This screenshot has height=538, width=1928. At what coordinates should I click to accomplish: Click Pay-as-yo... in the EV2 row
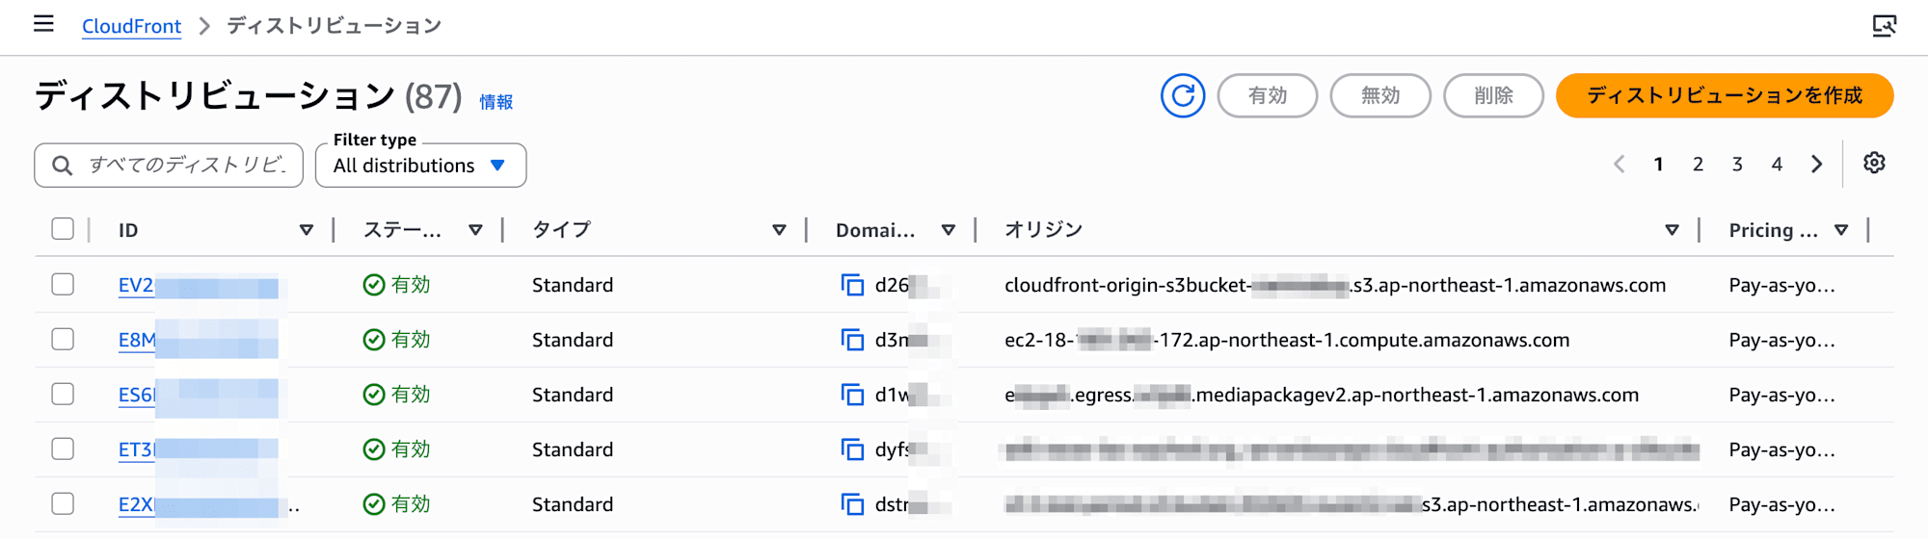1781,285
